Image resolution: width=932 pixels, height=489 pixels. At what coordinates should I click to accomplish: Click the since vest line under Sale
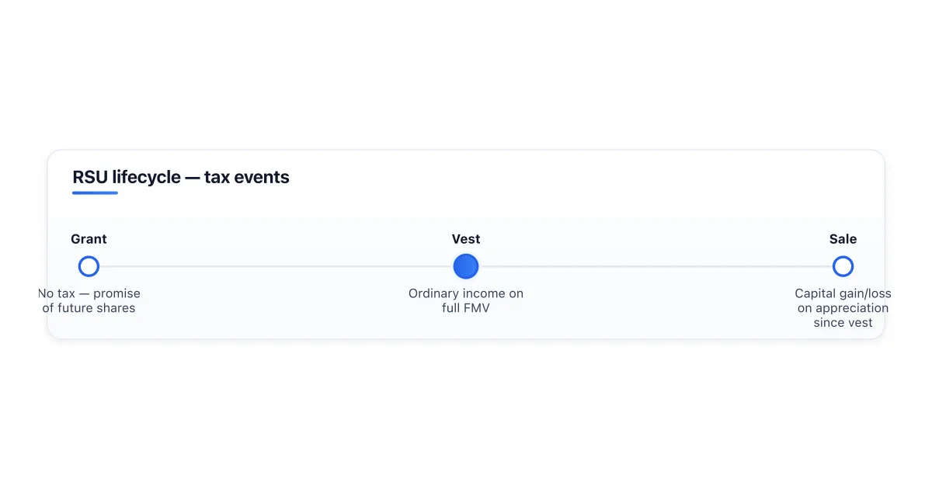843,323
